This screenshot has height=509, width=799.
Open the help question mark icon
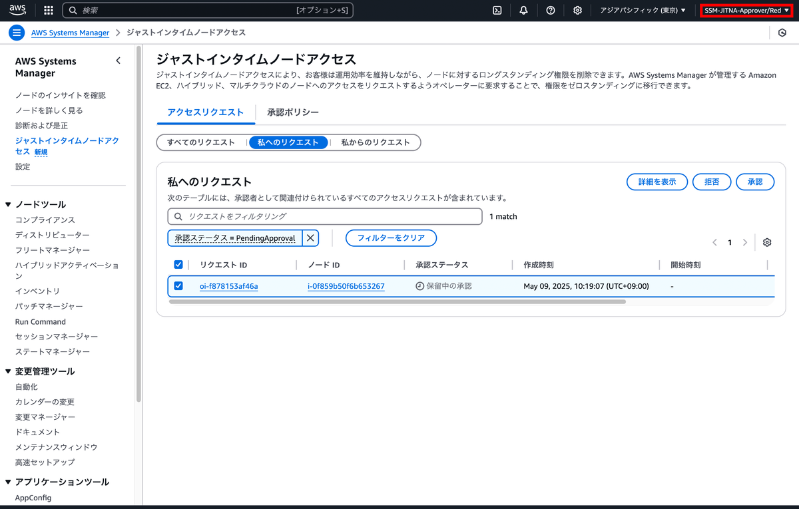(551, 10)
